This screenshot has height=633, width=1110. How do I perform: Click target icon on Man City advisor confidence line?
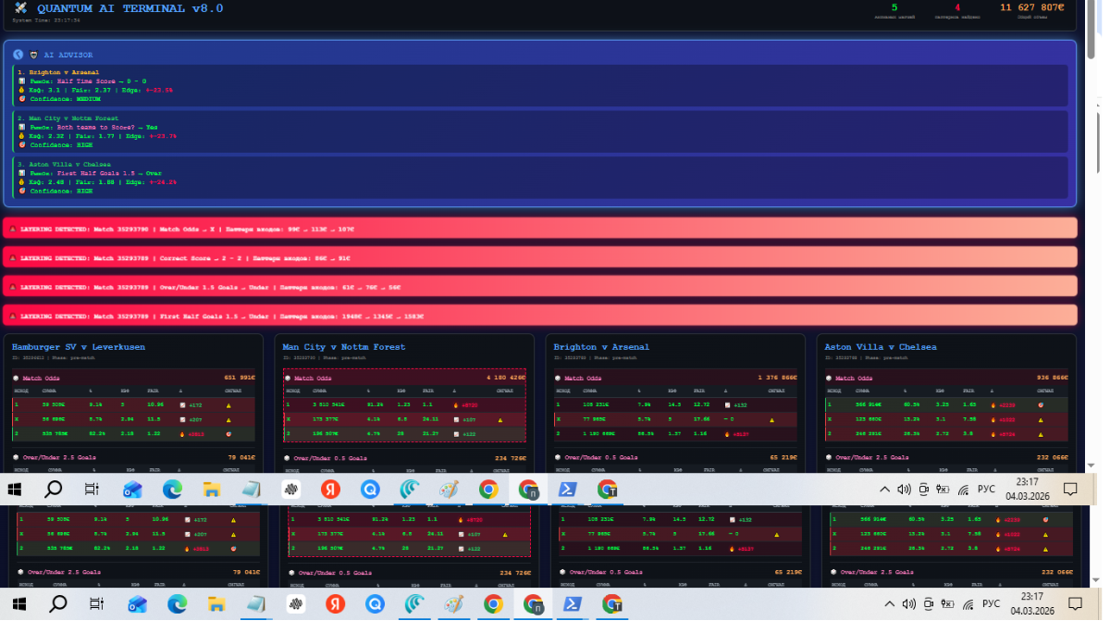[x=21, y=144]
